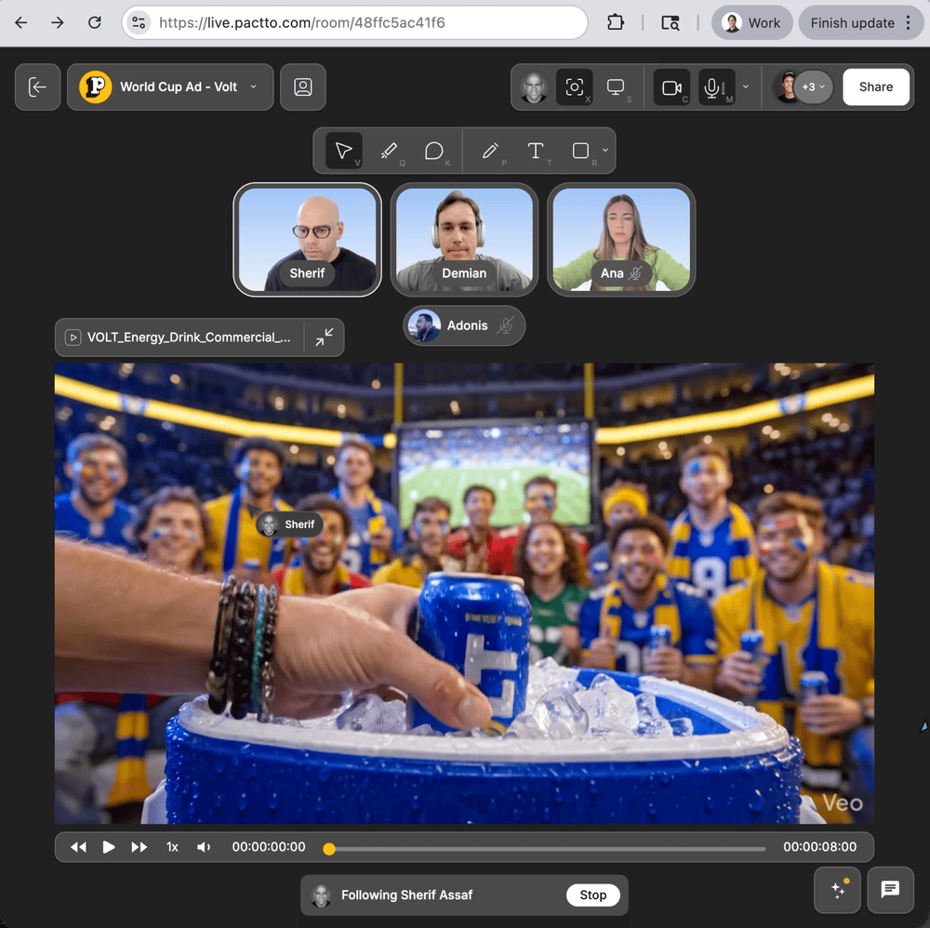Click the rewind playback button
Viewport: 930px width, 928px height.
78,847
